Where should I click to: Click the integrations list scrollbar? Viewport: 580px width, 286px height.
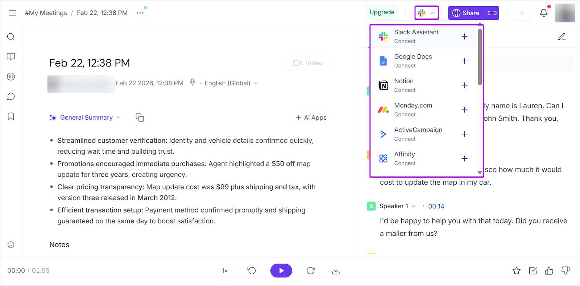(x=480, y=57)
